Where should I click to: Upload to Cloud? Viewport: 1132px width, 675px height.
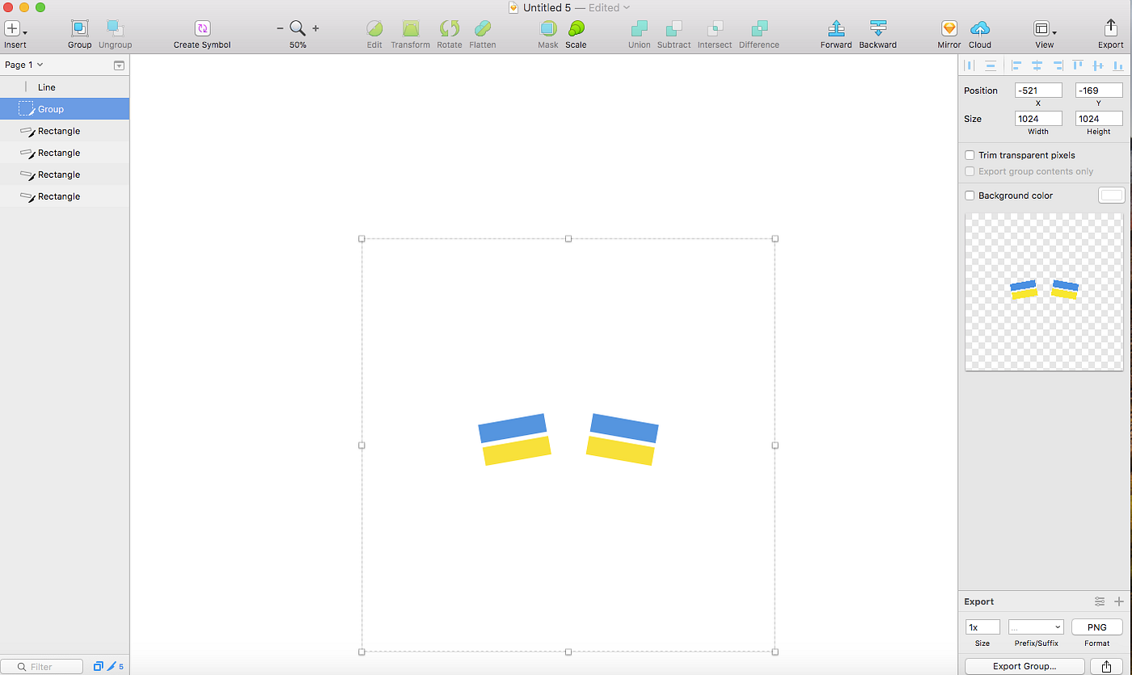(980, 28)
